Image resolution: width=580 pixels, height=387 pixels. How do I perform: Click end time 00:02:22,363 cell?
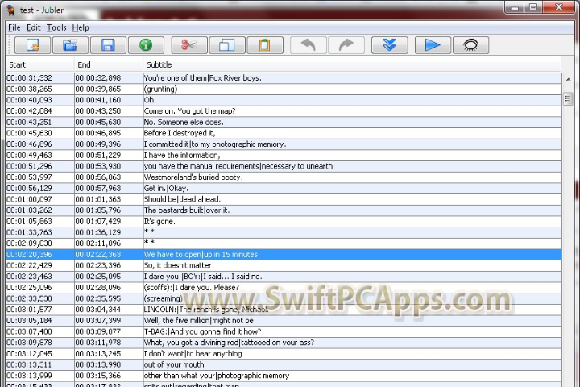pos(109,255)
